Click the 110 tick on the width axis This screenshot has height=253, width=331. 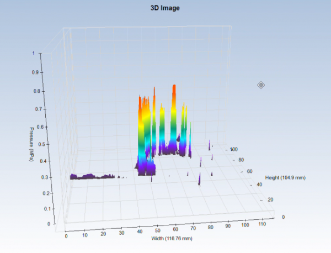point(262,224)
